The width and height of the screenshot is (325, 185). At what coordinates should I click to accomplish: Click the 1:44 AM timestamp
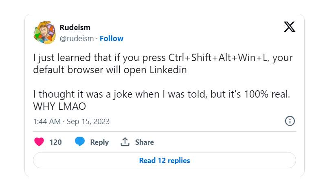click(47, 121)
